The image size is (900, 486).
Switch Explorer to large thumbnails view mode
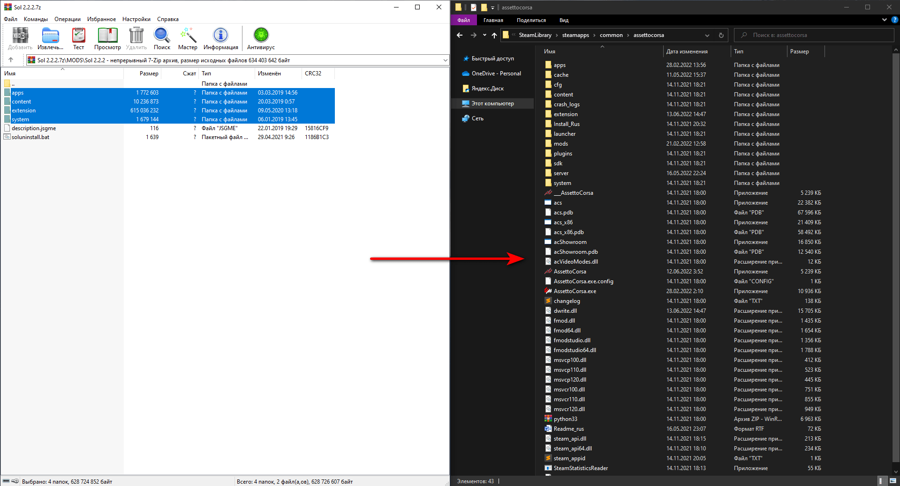click(893, 481)
